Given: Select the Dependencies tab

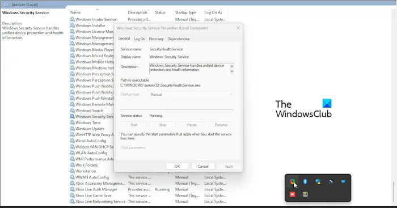Looking at the screenshot, I should 179,39.
